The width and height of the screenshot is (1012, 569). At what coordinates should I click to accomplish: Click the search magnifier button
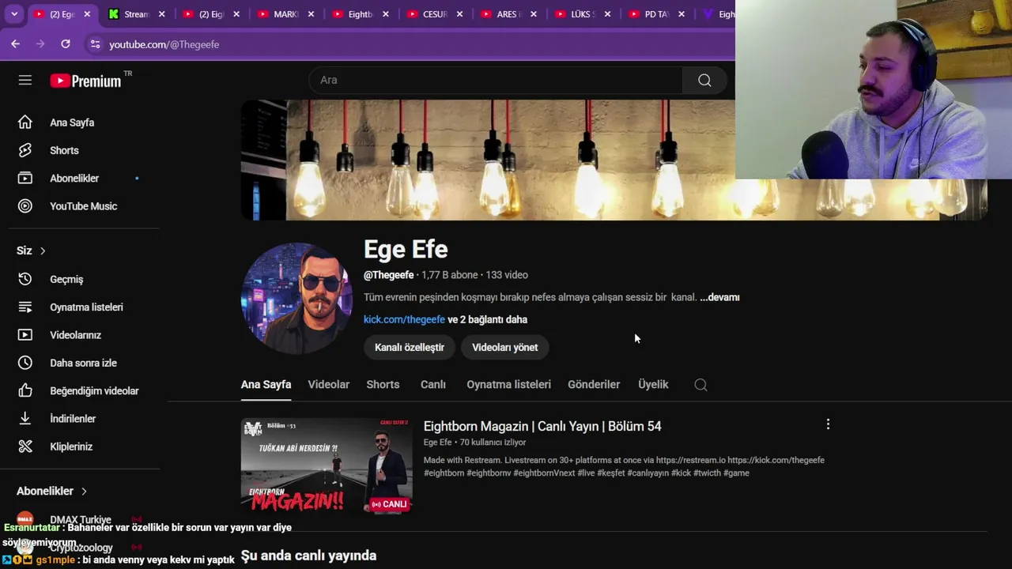pyautogui.click(x=704, y=80)
